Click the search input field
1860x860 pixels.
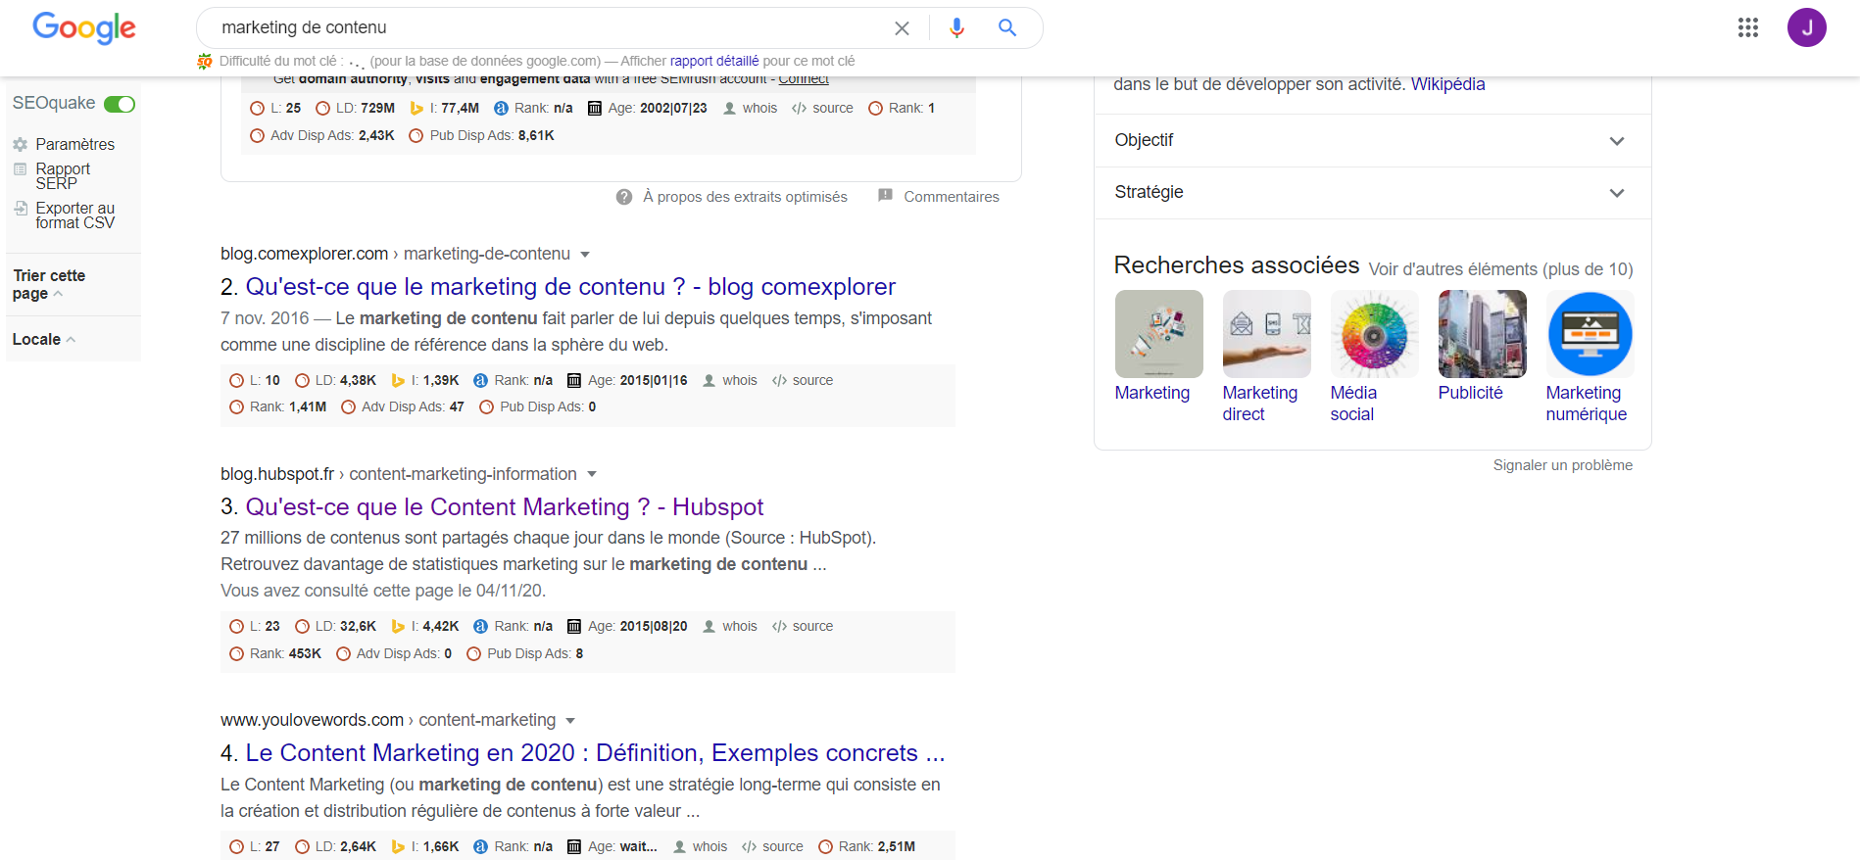[x=549, y=27]
